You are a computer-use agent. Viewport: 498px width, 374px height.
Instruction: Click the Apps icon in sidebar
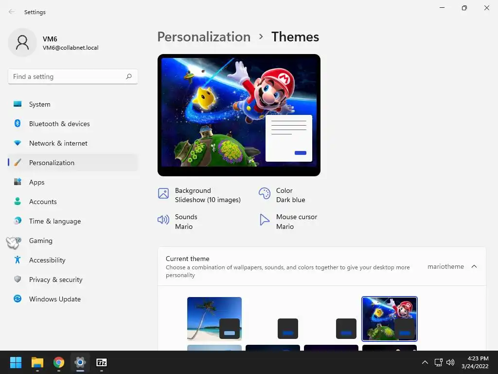pyautogui.click(x=18, y=182)
